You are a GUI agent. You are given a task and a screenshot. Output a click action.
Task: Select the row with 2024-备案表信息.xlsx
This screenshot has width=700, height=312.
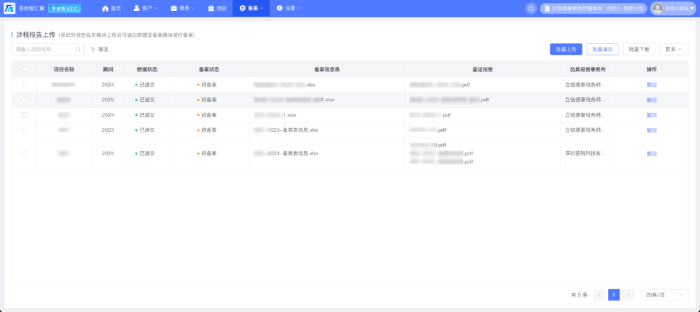point(25,153)
